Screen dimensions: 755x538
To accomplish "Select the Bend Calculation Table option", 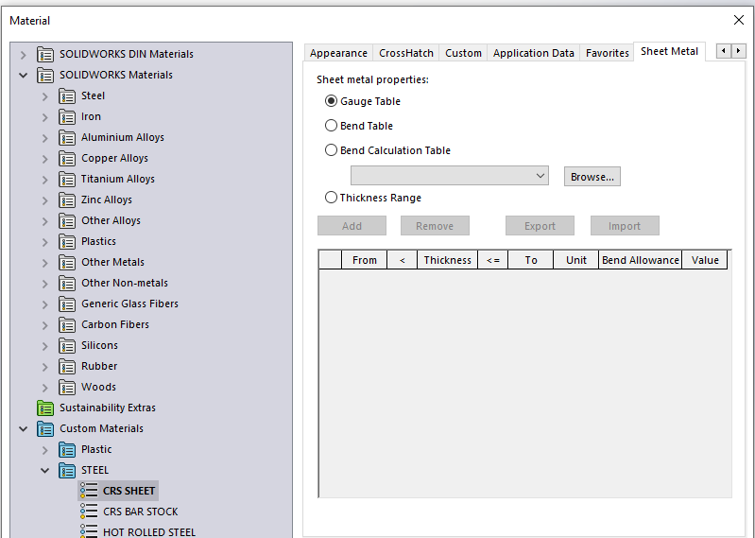I will (x=331, y=150).
